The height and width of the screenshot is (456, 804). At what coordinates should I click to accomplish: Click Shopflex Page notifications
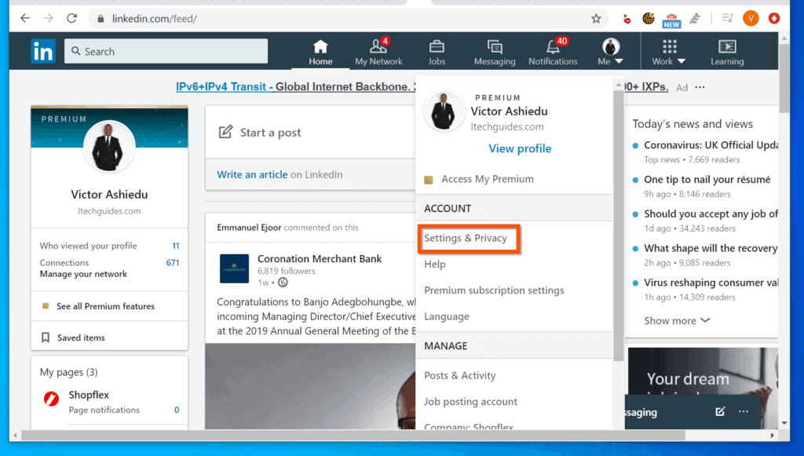pos(104,410)
